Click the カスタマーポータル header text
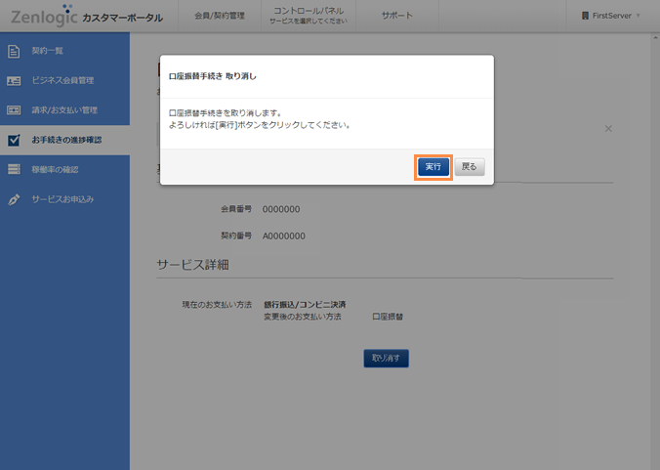This screenshot has width=660, height=470. tap(122, 18)
